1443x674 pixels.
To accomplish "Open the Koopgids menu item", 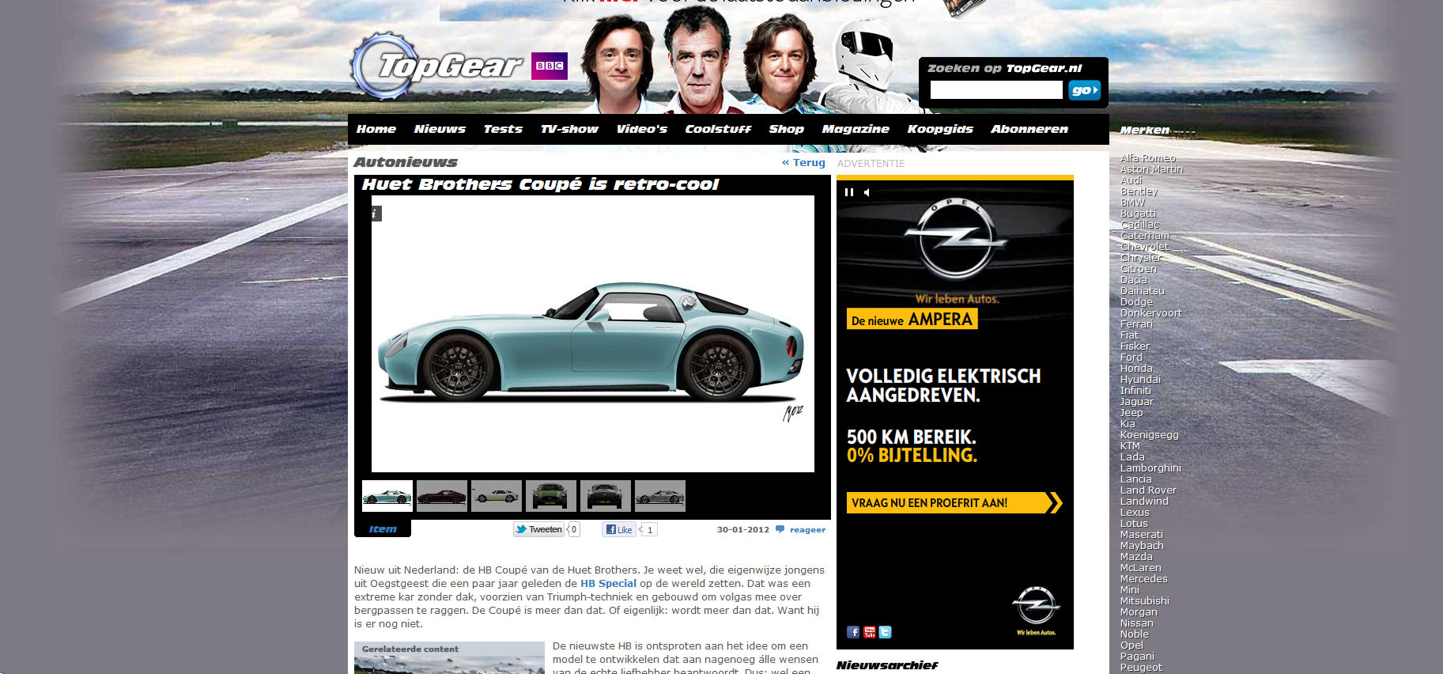I will tap(940, 129).
